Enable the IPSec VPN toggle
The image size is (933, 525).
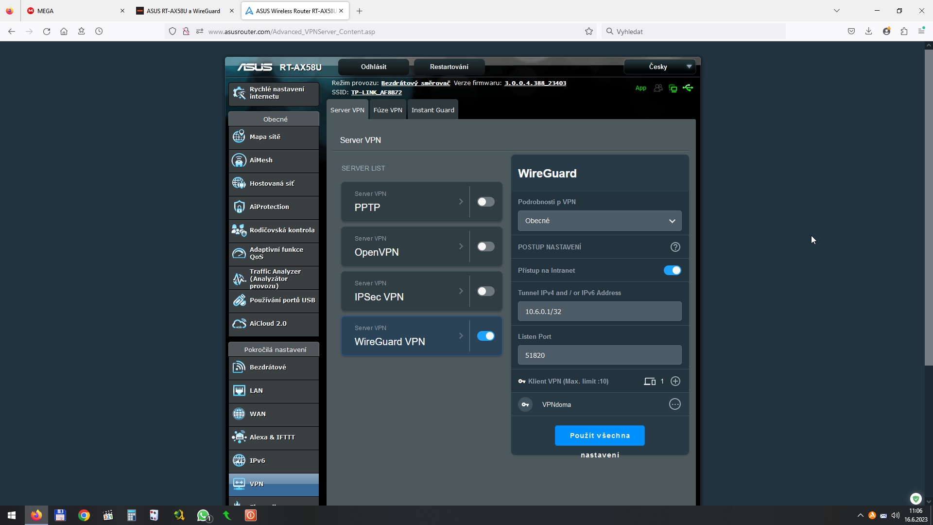485,291
